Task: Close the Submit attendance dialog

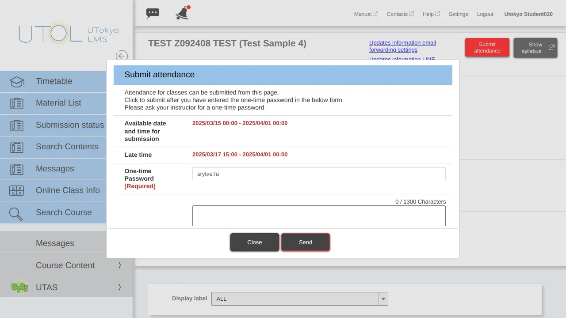Action: click(254, 242)
